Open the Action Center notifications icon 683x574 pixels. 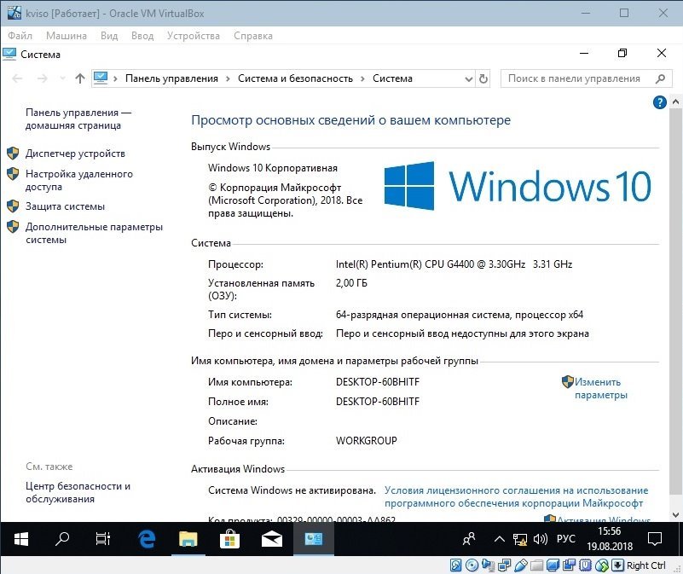(x=655, y=539)
